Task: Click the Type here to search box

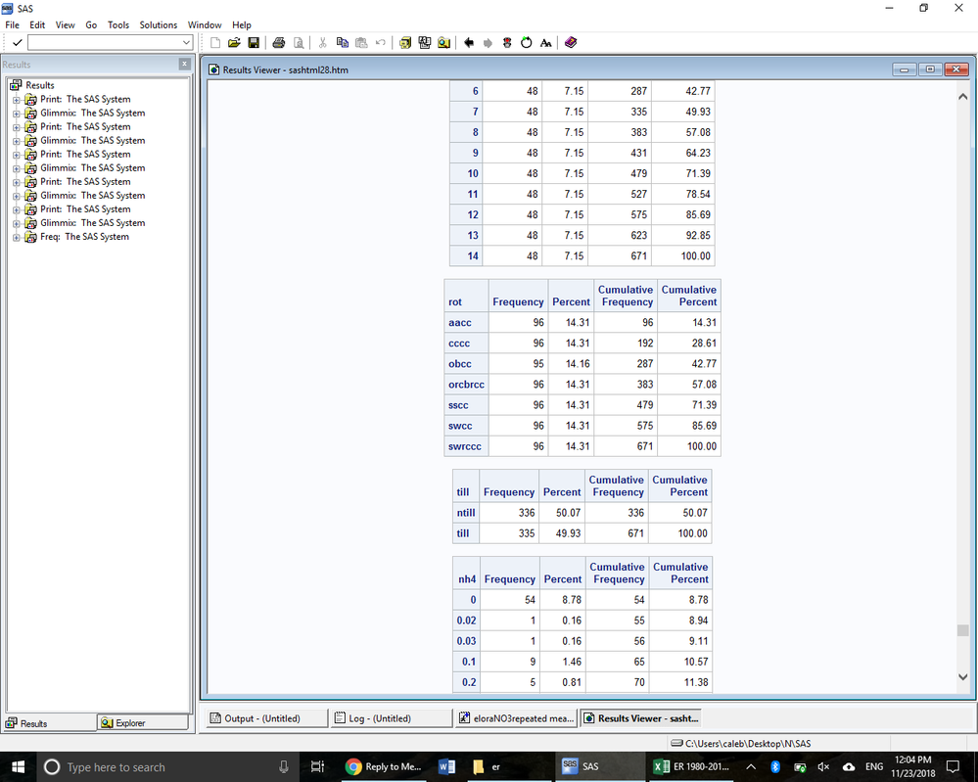Action: click(x=165, y=766)
